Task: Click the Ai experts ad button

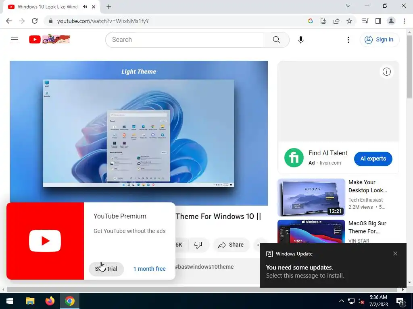Action: [x=373, y=159]
